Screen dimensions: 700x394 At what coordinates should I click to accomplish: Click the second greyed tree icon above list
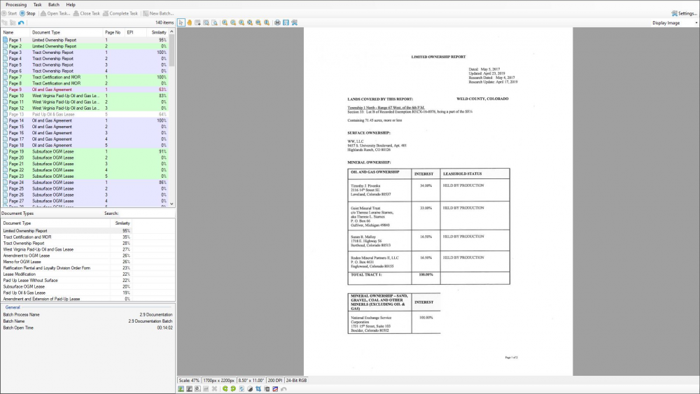click(13, 22)
